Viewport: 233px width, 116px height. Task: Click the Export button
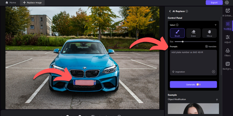tap(214, 2)
